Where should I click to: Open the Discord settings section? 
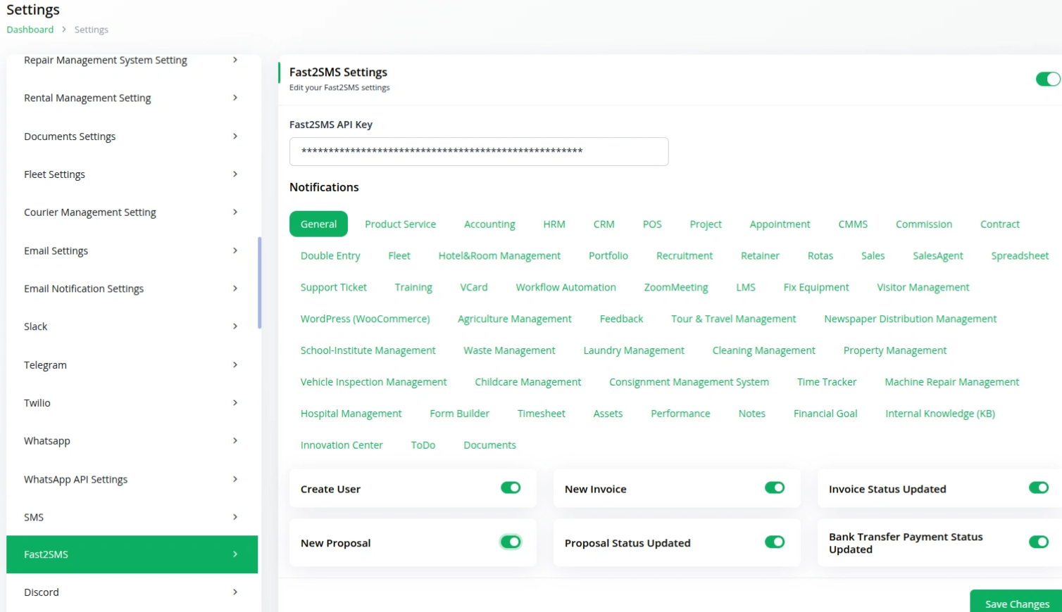coord(132,592)
